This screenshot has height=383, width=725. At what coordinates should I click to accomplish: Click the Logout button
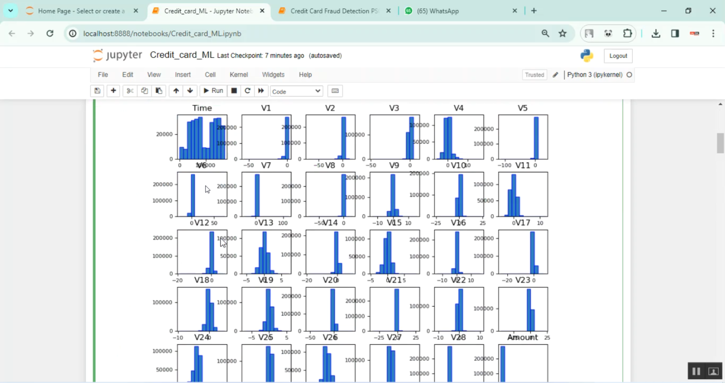click(618, 56)
